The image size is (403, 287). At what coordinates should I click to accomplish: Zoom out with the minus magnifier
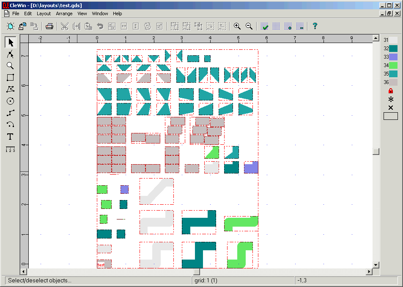[249, 26]
